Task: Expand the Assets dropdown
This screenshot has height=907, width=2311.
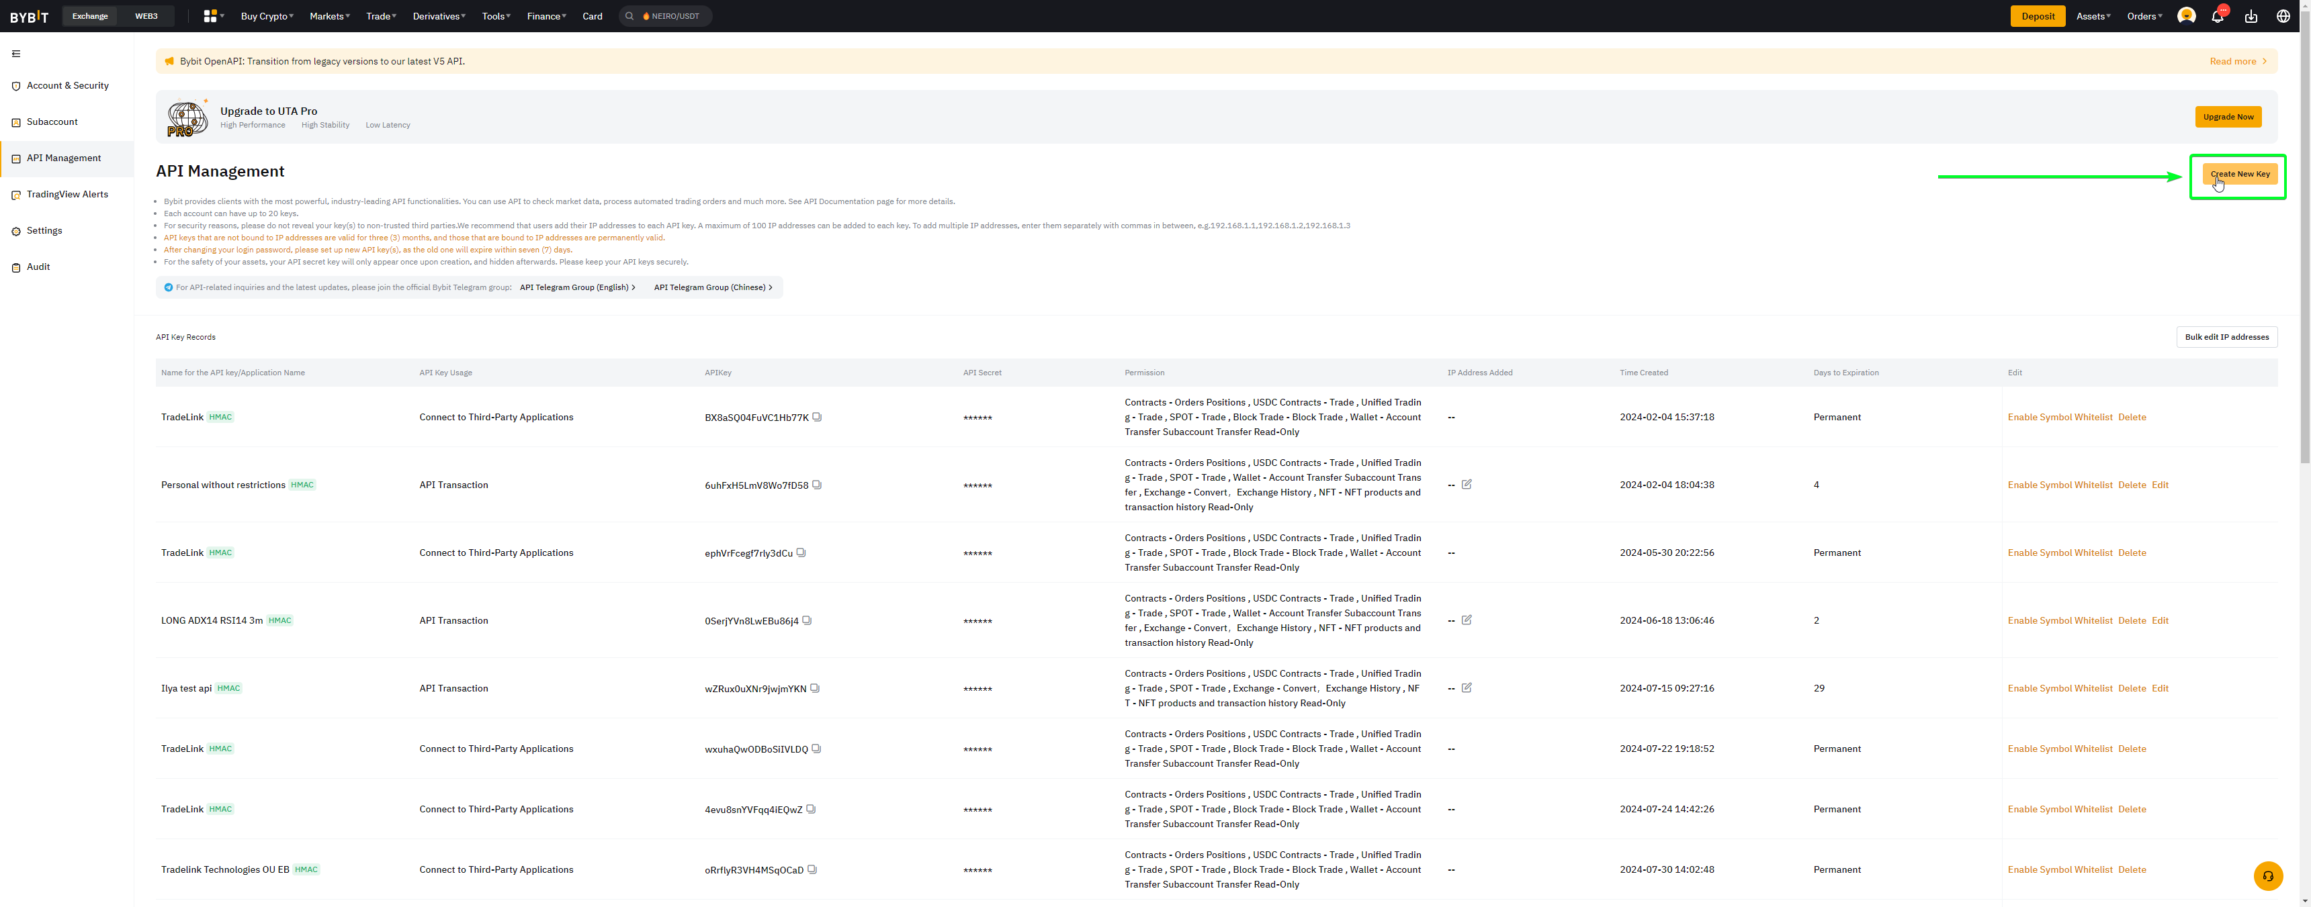Action: click(x=2093, y=16)
